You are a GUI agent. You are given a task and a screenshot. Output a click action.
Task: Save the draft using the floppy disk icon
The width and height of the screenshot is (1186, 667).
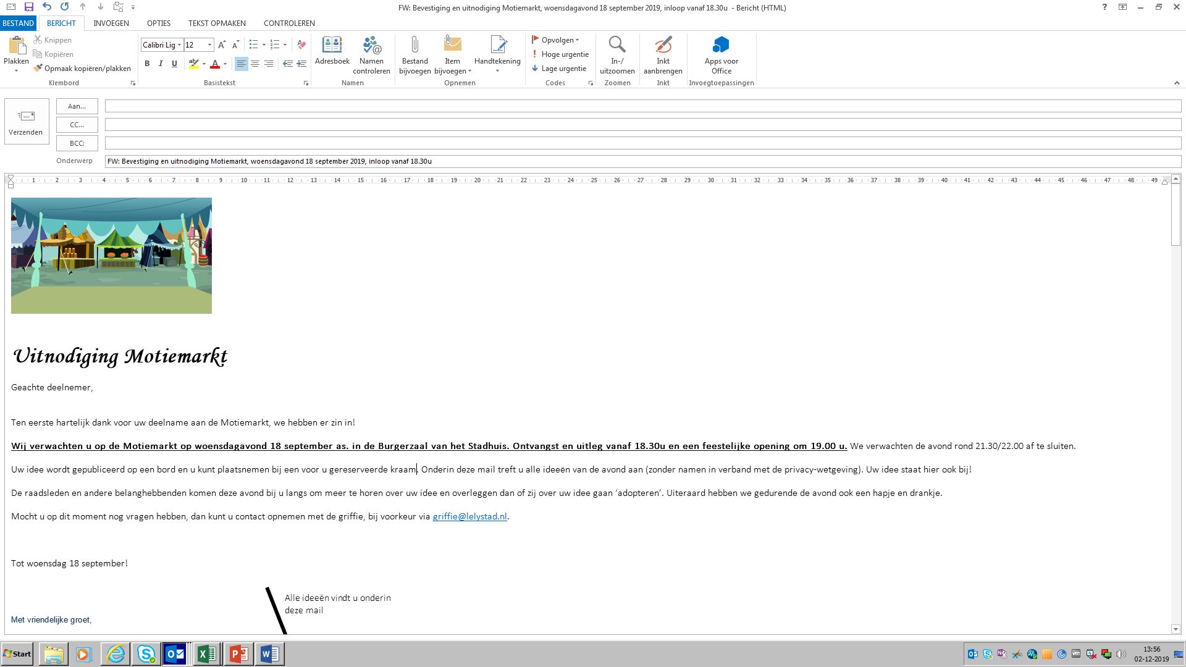click(x=29, y=7)
